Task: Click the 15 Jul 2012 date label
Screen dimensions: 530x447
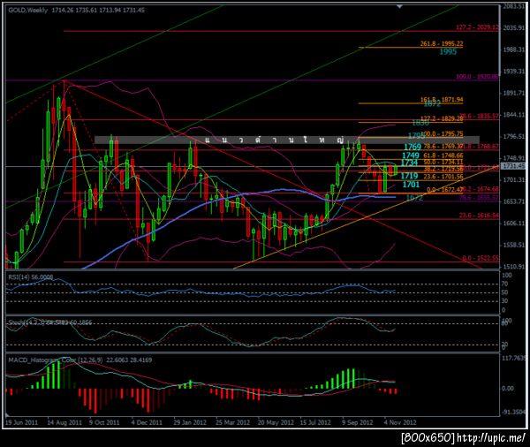Action: click(315, 422)
